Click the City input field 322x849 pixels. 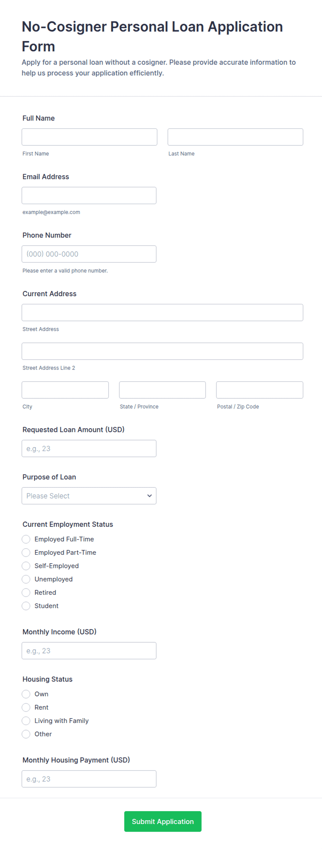[x=65, y=390]
